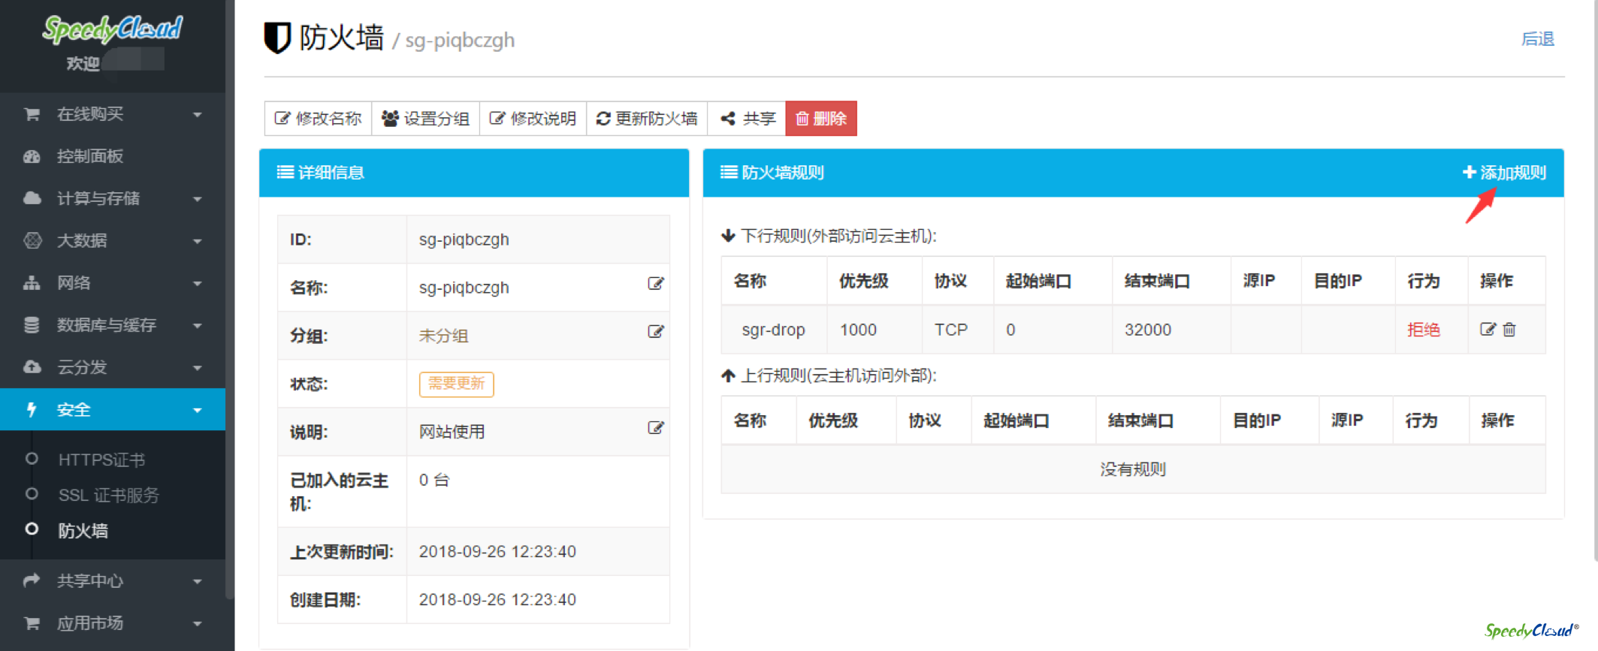The image size is (1598, 651).
Task: Expand the 数据库与缓存 menu arrow
Action: (198, 326)
